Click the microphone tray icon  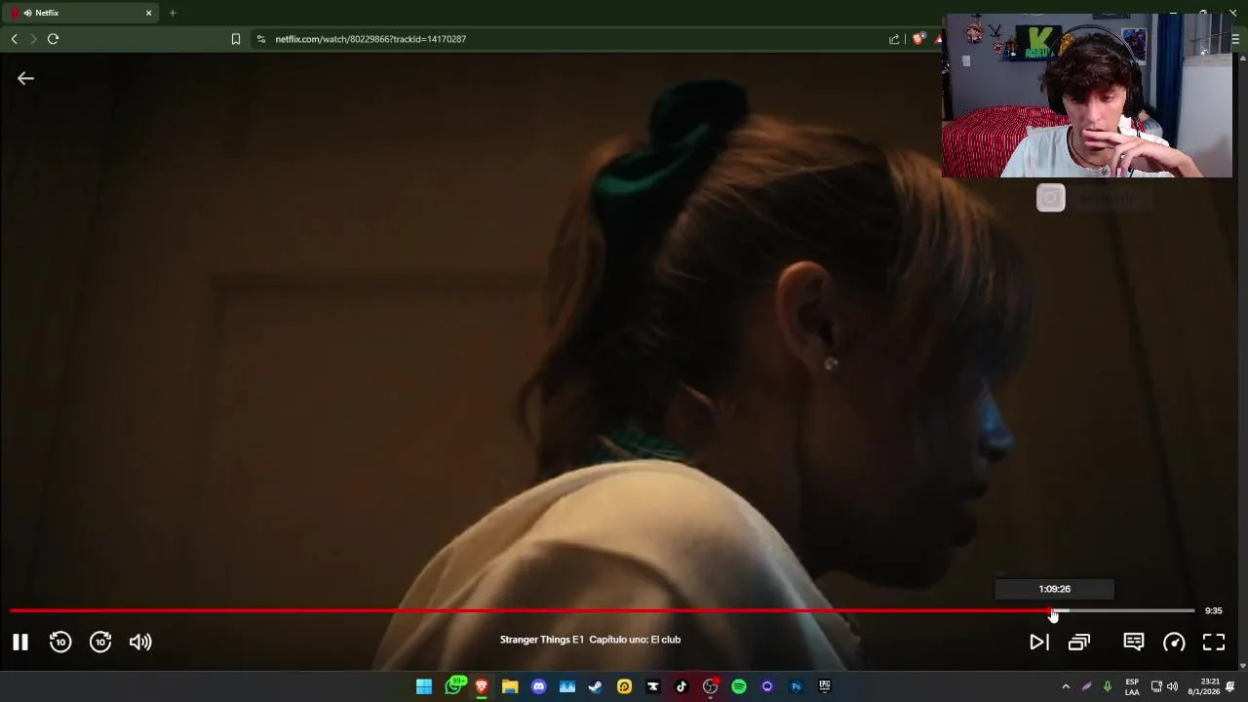pyautogui.click(x=1108, y=686)
